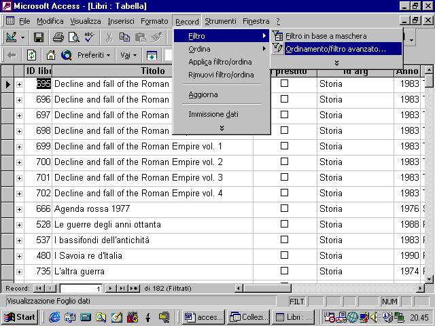Click the table control icon in menu bar
Screen dimensions: 435x326
click(x=10, y=21)
